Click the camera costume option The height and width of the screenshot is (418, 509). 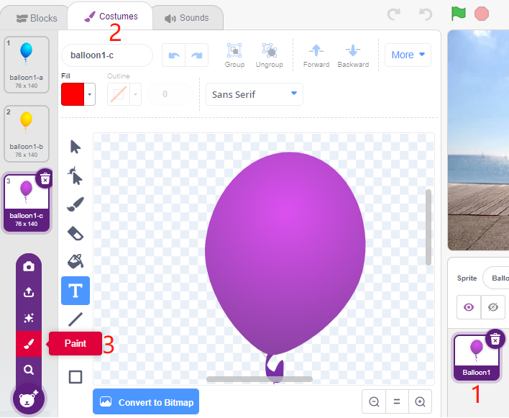29,267
